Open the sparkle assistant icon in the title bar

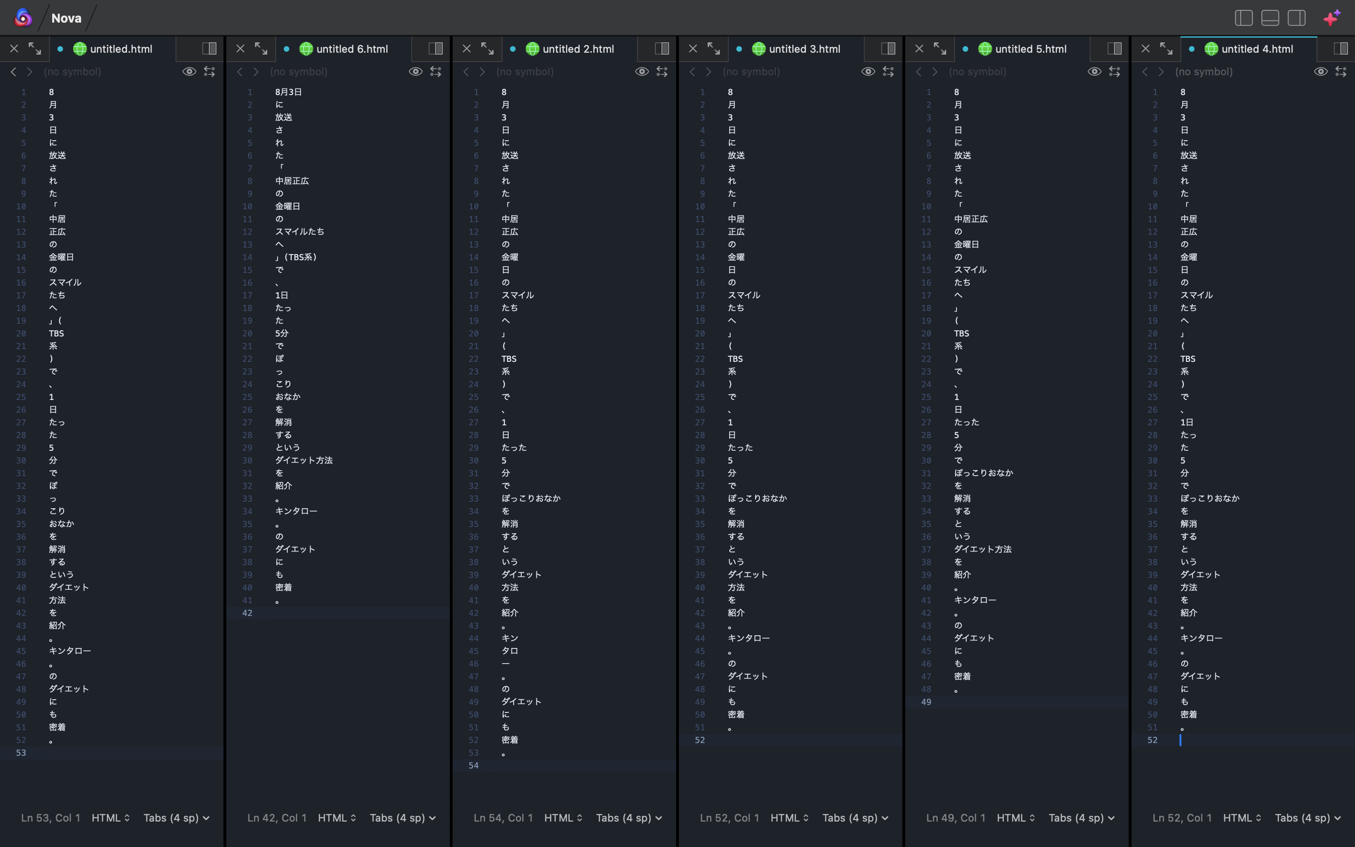tap(1332, 18)
